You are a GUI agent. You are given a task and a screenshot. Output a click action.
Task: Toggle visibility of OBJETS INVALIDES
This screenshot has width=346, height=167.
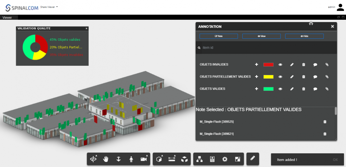point(280,65)
